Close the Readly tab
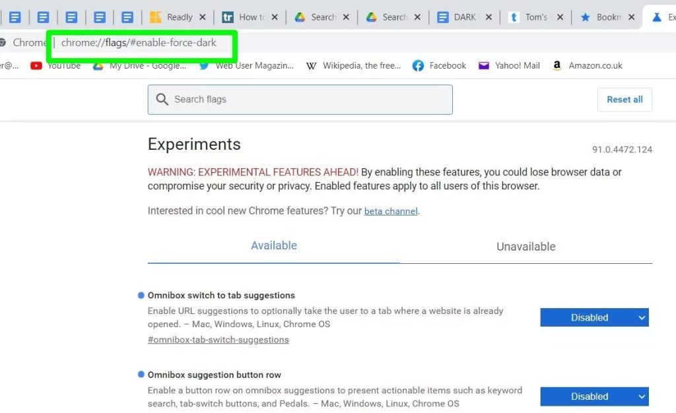The image size is (676, 413). (202, 17)
